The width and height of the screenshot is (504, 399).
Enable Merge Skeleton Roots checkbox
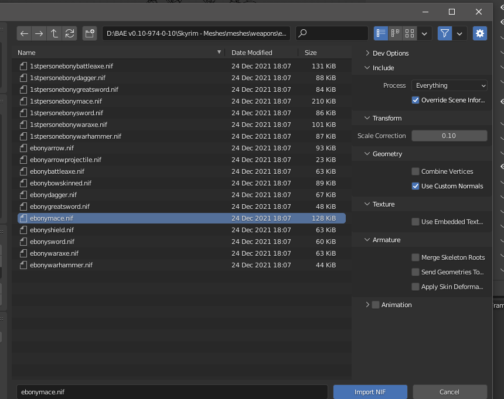pyautogui.click(x=416, y=257)
